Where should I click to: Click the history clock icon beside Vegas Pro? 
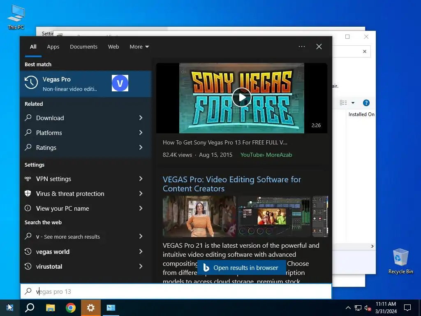pyautogui.click(x=31, y=82)
